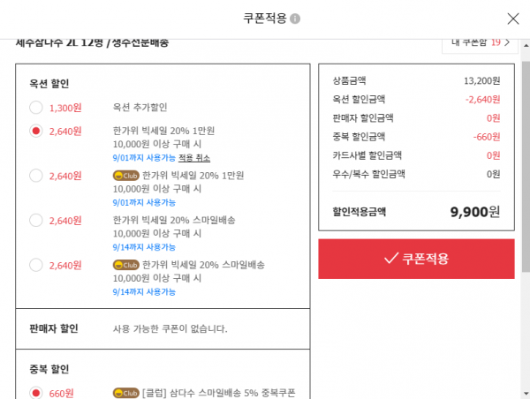Apply coupons with the red 쿠폰적용 button
Image resolution: width=530 pixels, height=399 pixels.
pos(416,259)
